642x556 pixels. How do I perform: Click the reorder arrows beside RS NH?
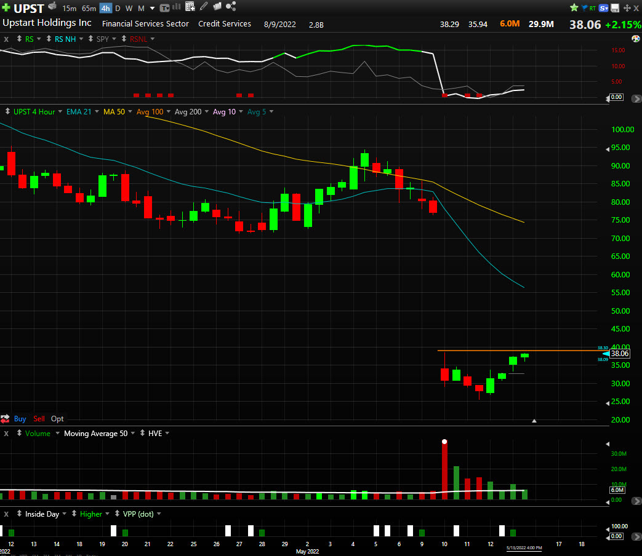(x=49, y=39)
